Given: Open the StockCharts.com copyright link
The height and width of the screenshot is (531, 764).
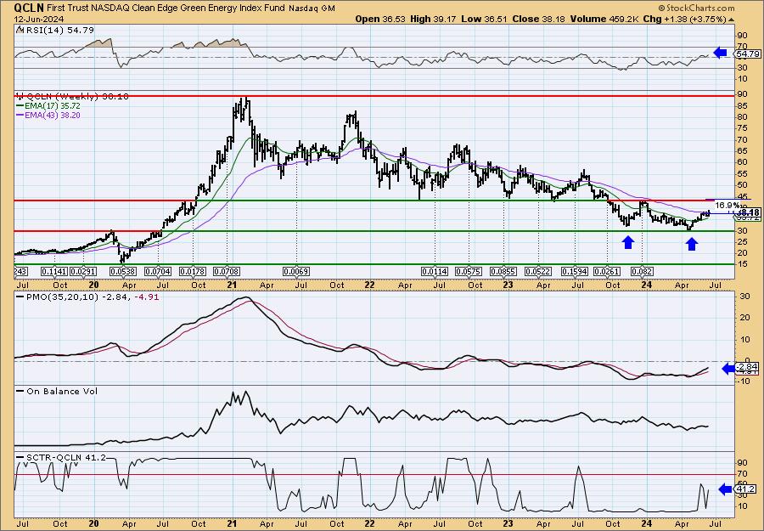Looking at the screenshot, I should (x=696, y=8).
